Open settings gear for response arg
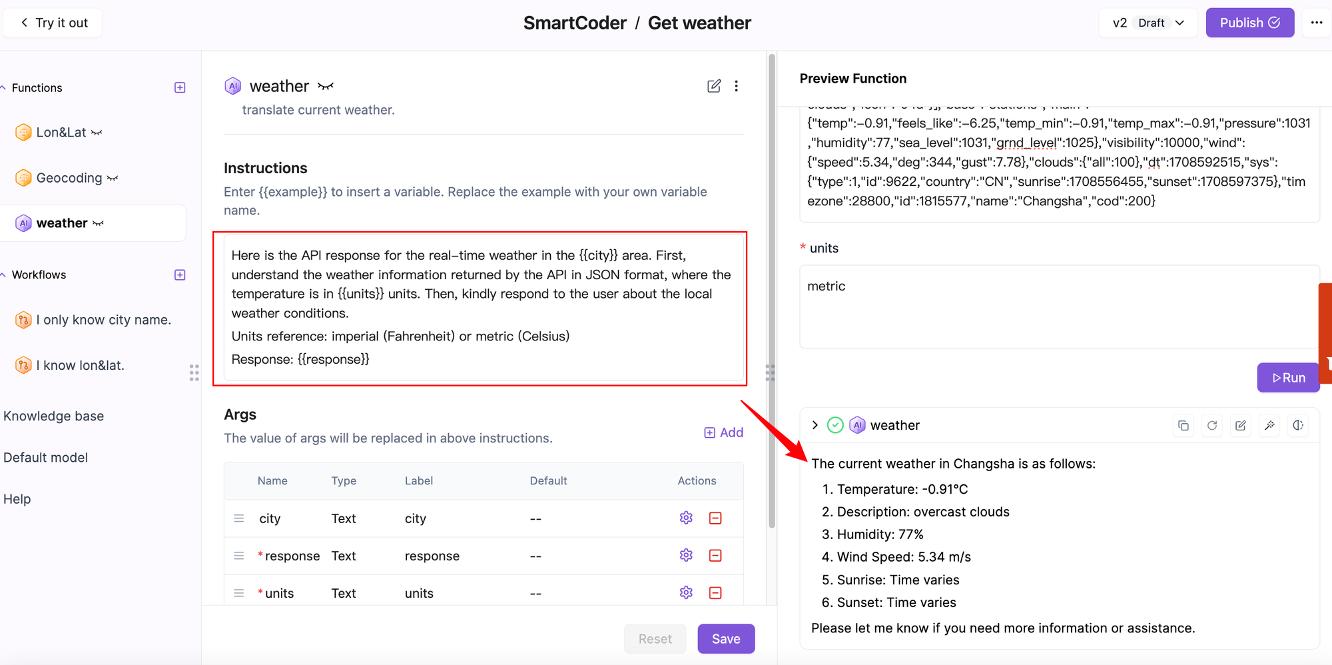 pyautogui.click(x=686, y=555)
